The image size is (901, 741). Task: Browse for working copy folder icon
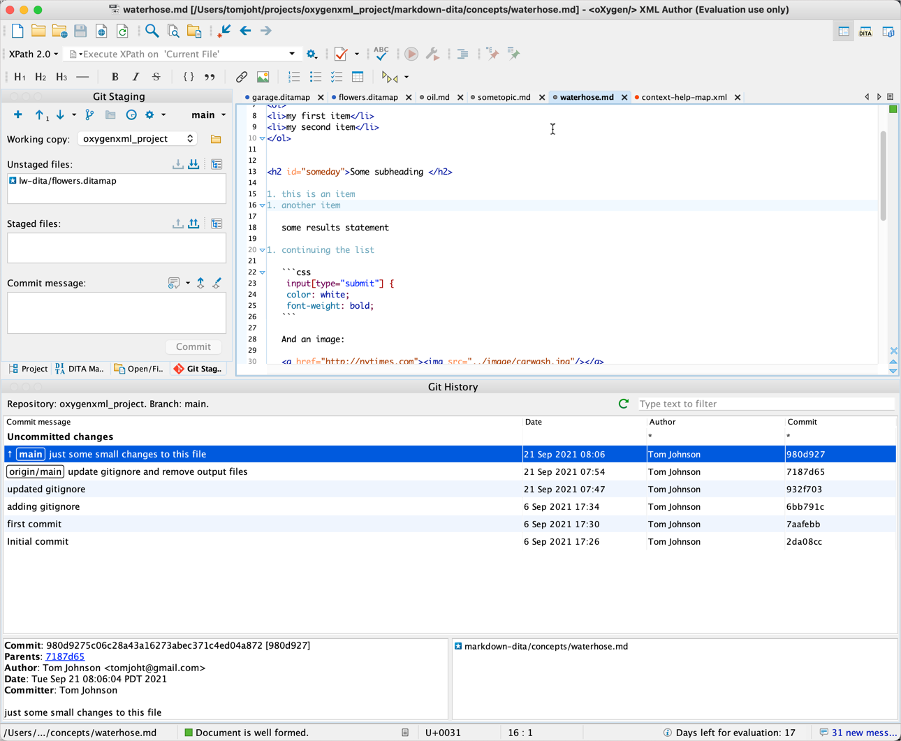pos(216,139)
